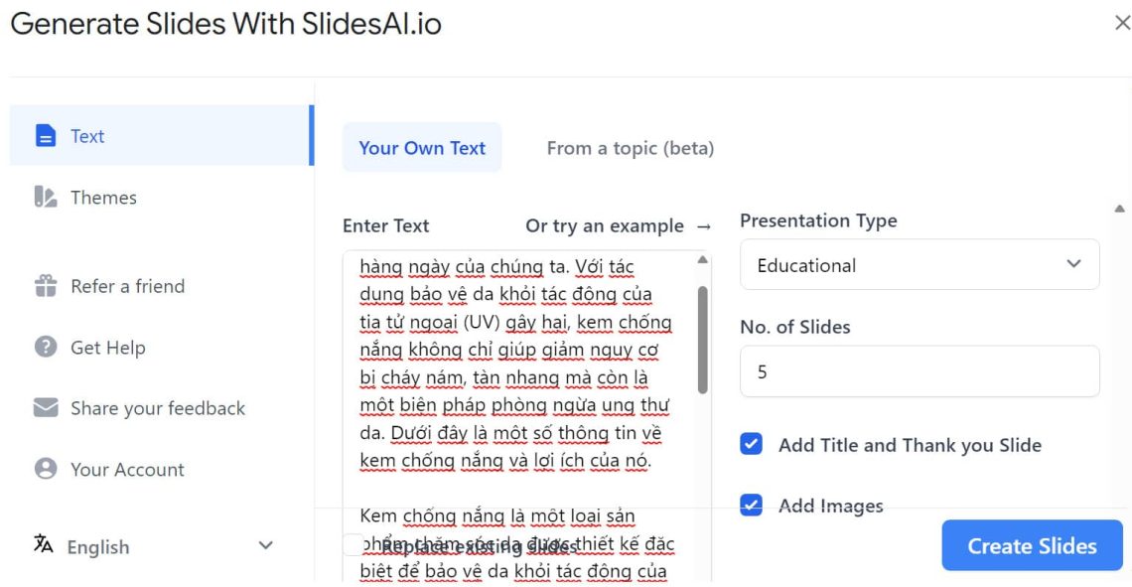This screenshot has width=1132, height=587.
Task: Open the Presentation Type dropdown
Action: coord(920,265)
